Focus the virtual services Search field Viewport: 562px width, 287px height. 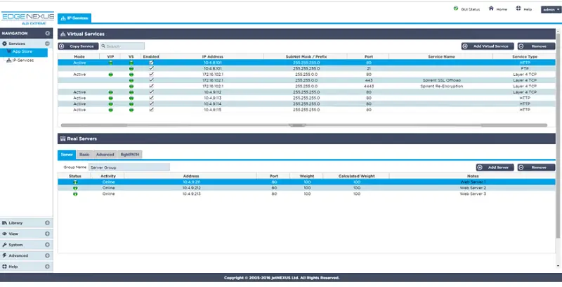click(x=122, y=46)
